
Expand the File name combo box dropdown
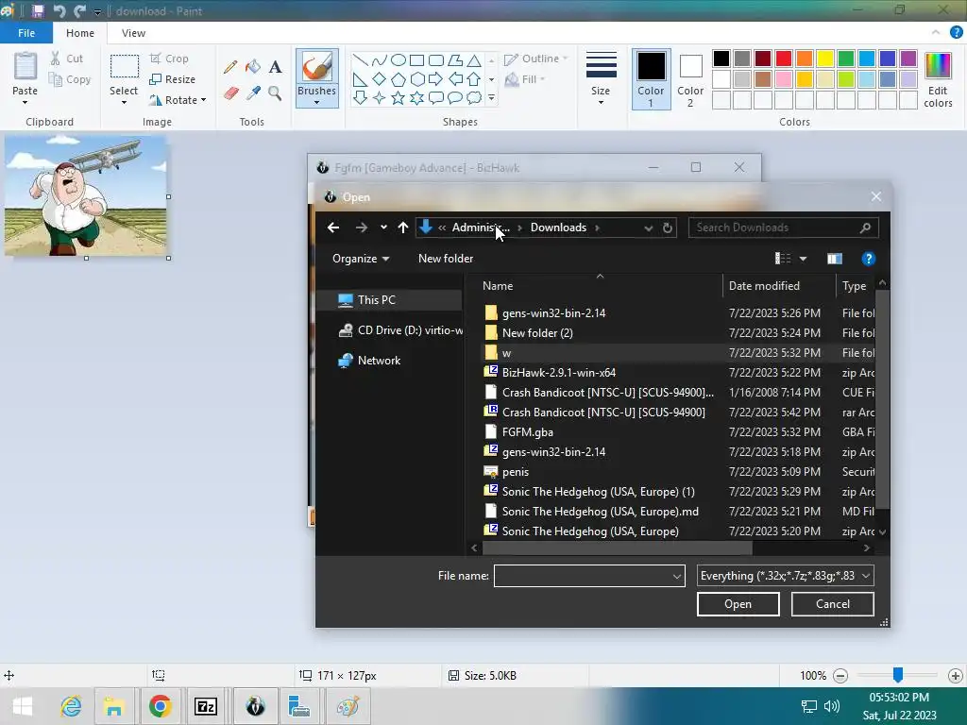[x=676, y=577]
